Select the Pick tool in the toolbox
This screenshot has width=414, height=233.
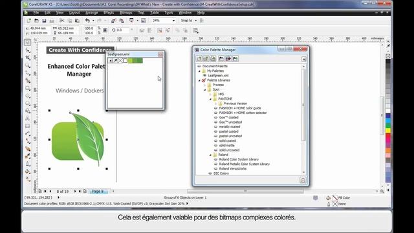coord(27,42)
